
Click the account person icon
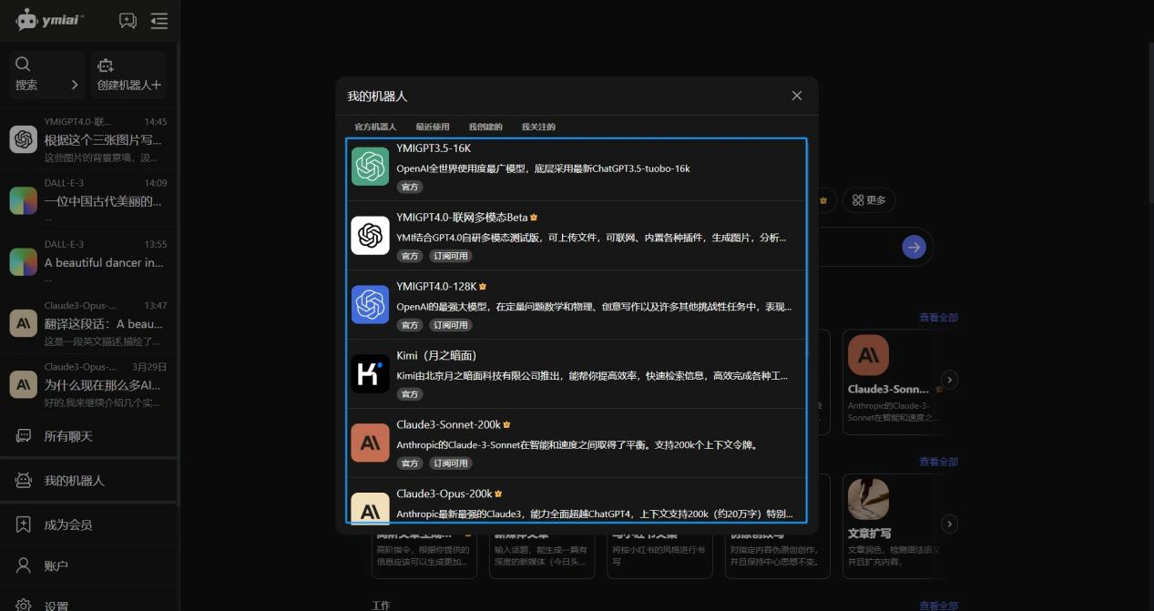click(24, 565)
